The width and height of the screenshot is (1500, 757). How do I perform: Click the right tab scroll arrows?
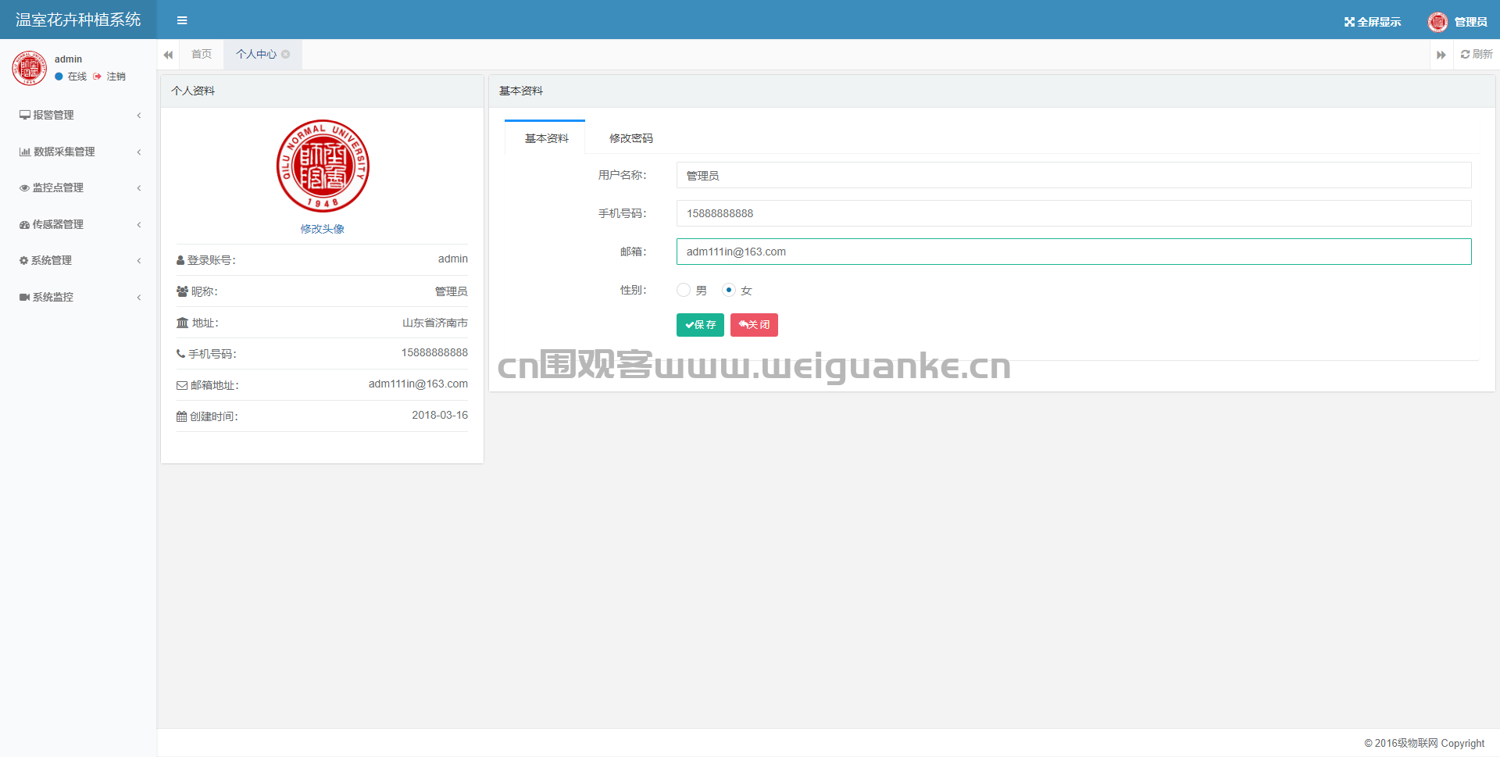coord(1441,55)
